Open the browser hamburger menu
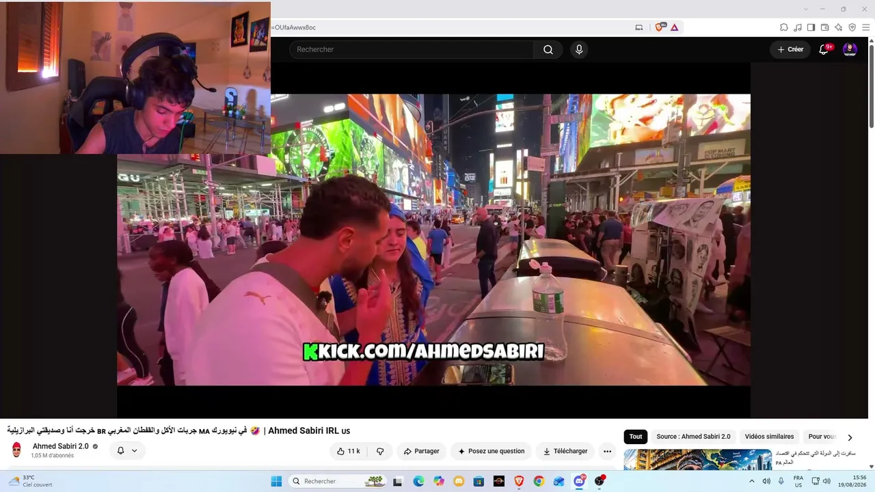The image size is (875, 492). [866, 27]
